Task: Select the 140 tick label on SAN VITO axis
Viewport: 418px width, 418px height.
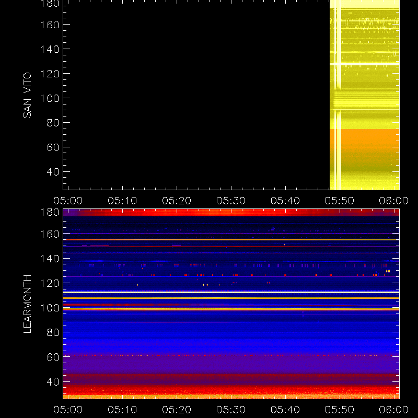Action: (x=50, y=49)
